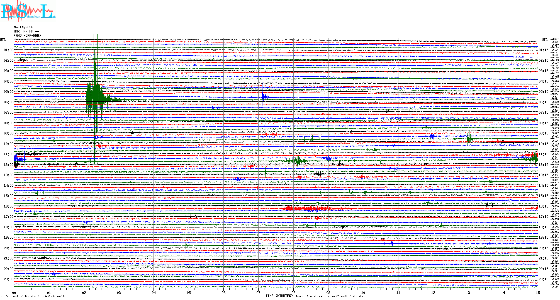Click minute marker 15 at bottom right
This screenshot has height=300, width=560.
(x=537, y=293)
